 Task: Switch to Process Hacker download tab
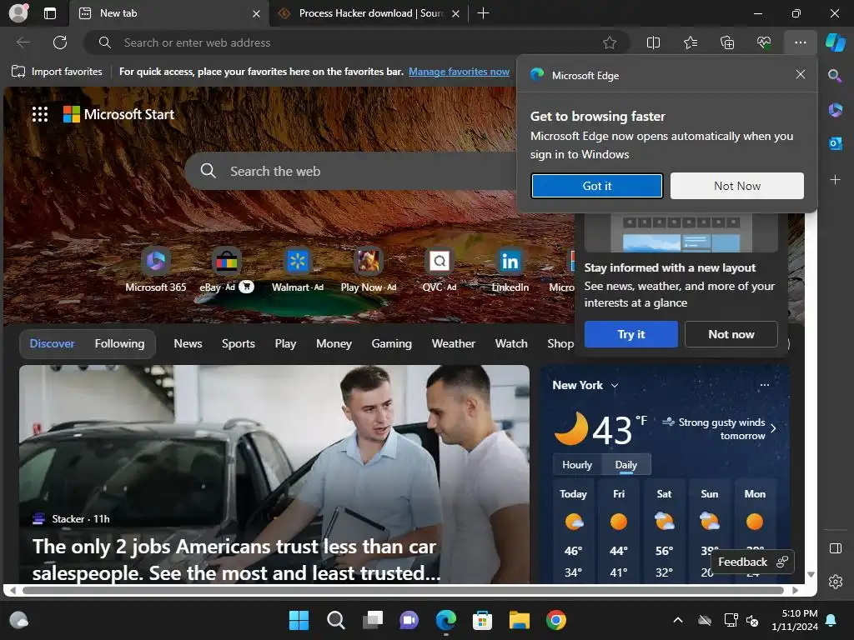pyautogui.click(x=369, y=13)
